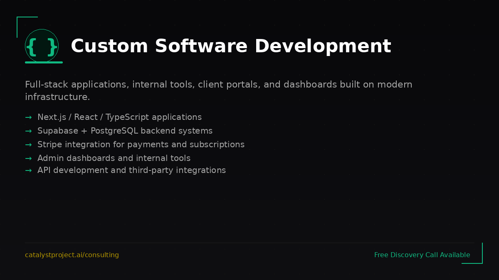Select the Supabase + PostgreSQL backend systems line
499x280 pixels.
pos(125,131)
